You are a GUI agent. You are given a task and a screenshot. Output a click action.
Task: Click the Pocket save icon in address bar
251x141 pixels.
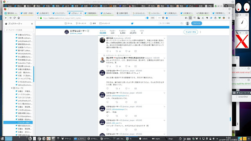(x=163, y=18)
